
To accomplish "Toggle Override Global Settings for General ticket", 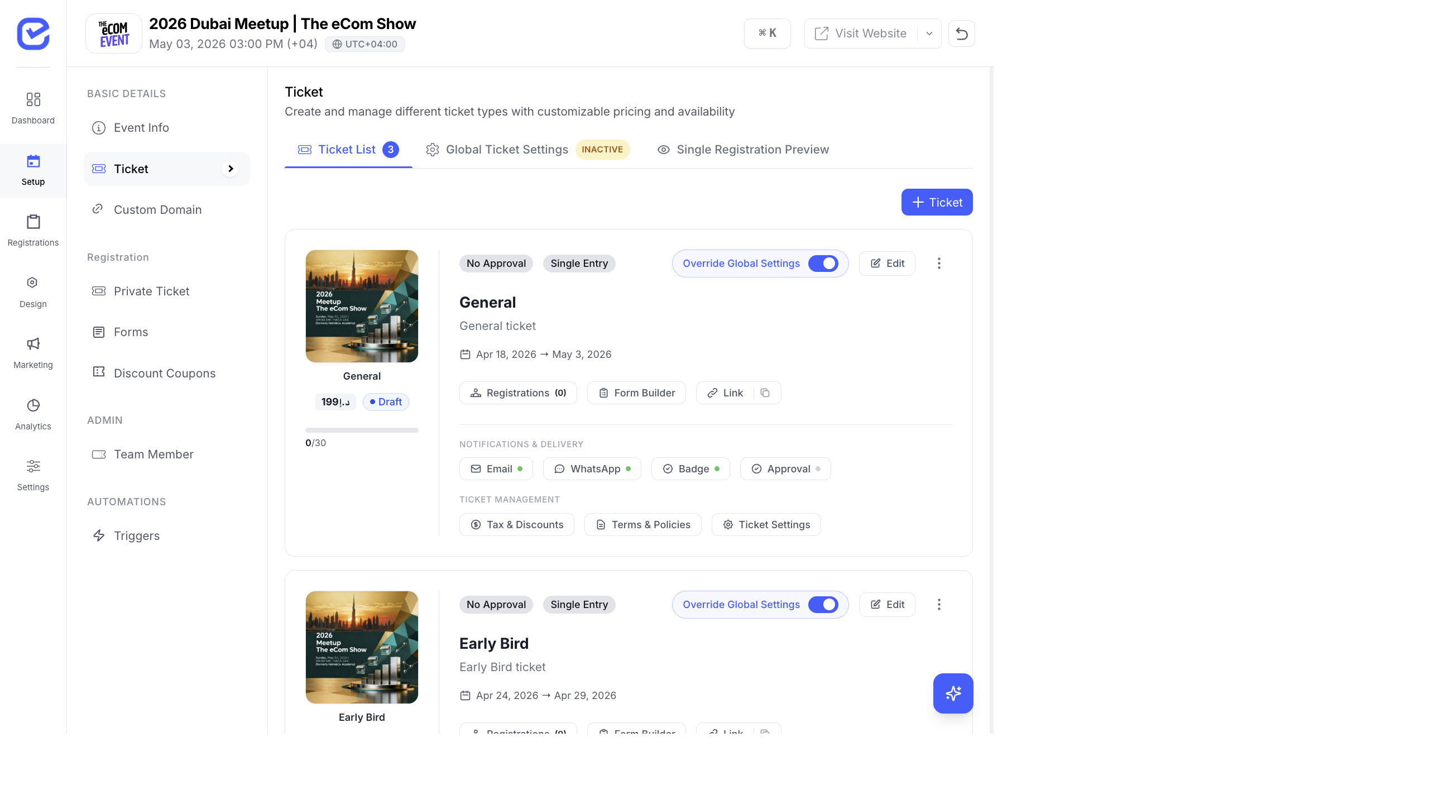I will [x=823, y=264].
